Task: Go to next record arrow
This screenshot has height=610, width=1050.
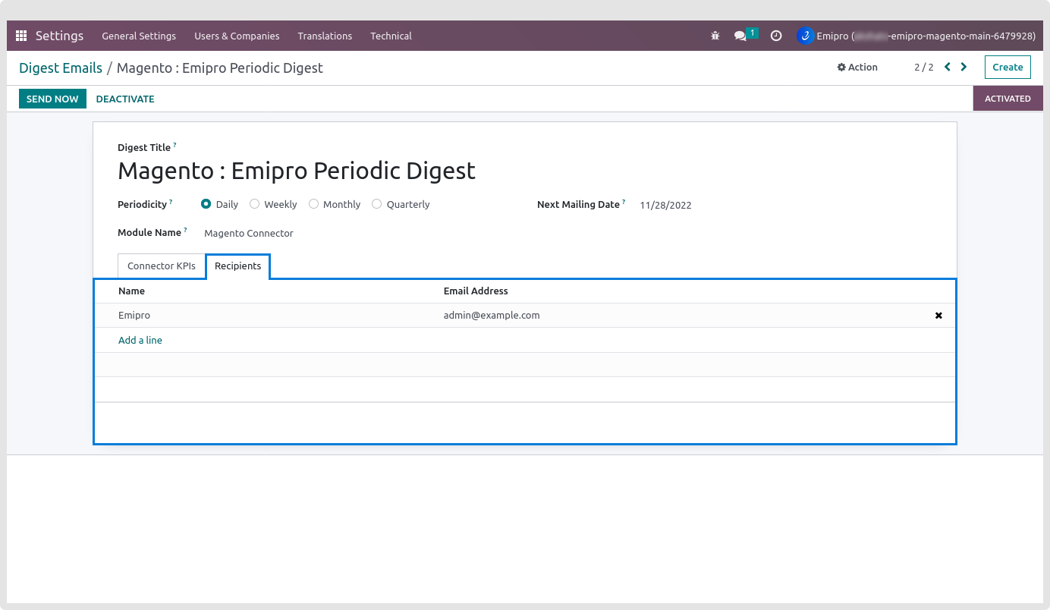Action: tap(964, 67)
